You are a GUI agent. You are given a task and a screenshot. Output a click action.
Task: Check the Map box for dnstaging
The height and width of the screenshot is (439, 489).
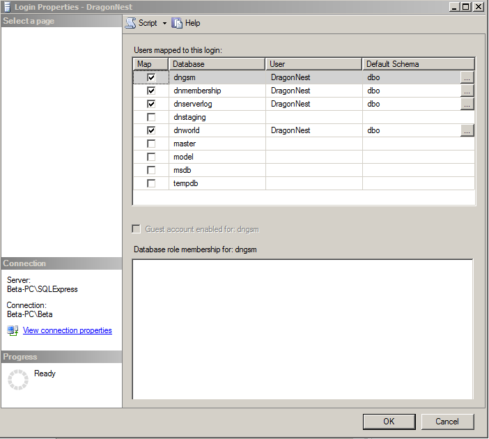pyautogui.click(x=151, y=117)
